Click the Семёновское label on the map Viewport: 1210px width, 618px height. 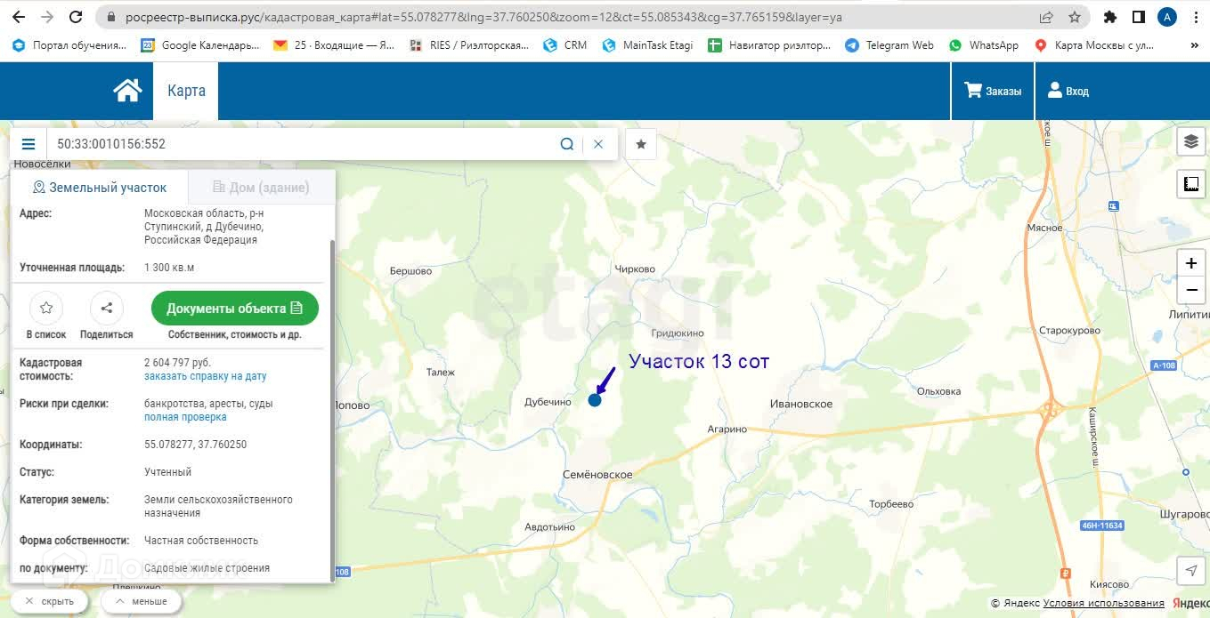tap(597, 475)
